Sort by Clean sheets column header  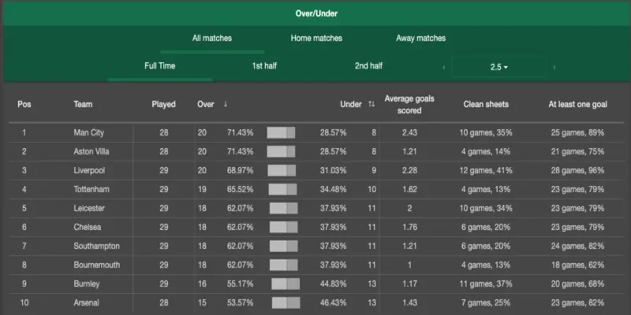coord(484,104)
